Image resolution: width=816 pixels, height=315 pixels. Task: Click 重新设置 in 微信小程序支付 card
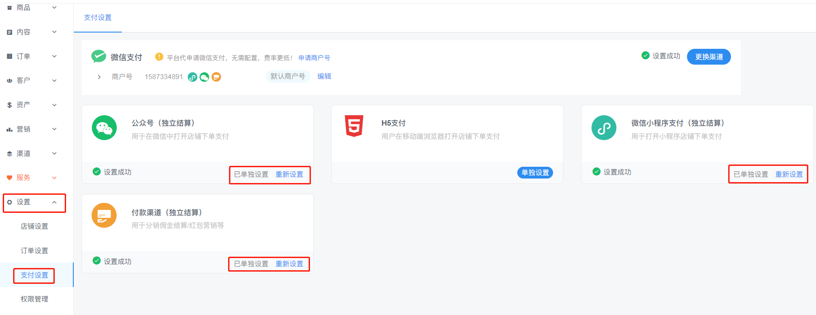tap(789, 174)
